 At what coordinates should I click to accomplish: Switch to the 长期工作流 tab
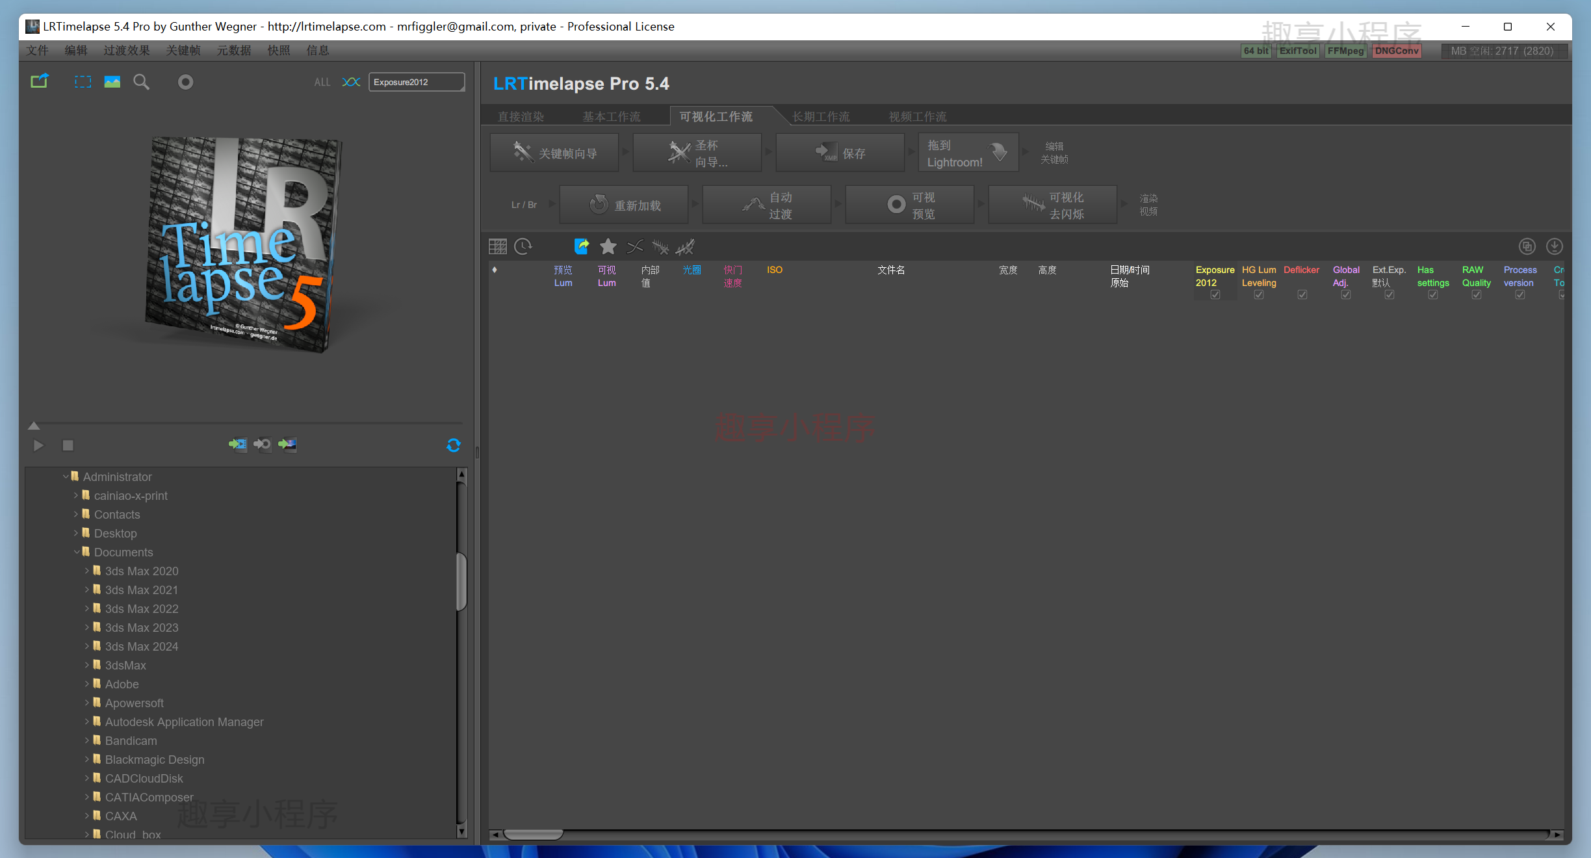point(821,116)
